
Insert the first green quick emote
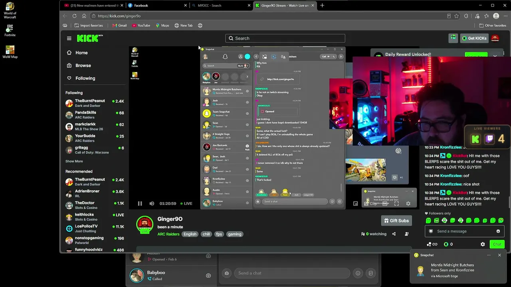point(428,220)
